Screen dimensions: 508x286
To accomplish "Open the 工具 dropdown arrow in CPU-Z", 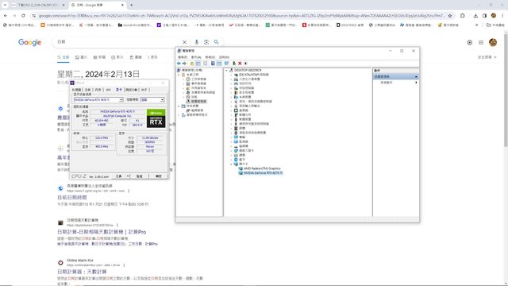I will coord(128,176).
